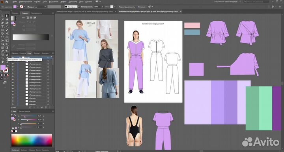Select the Hand tool
This screenshot has width=284, height=152.
pos(2,62)
